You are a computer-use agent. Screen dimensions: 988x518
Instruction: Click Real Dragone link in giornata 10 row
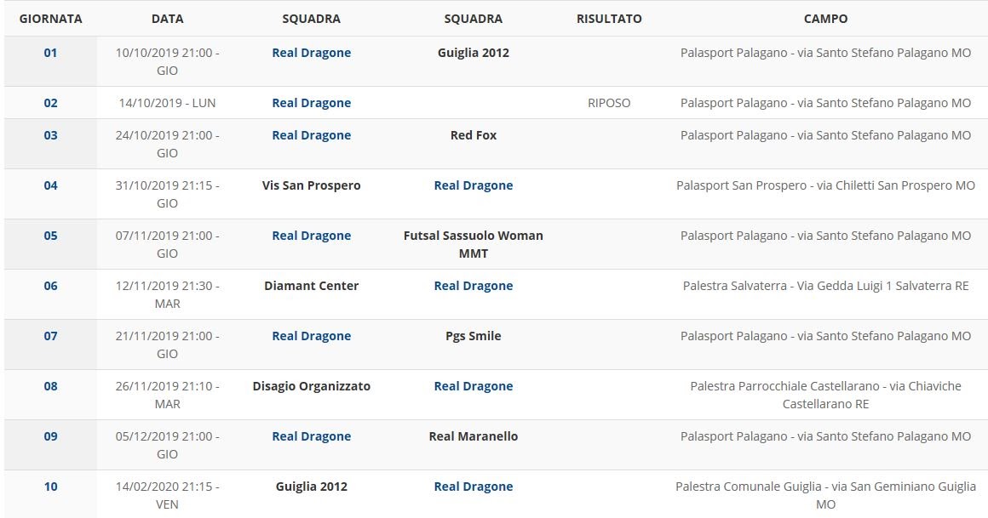point(474,487)
